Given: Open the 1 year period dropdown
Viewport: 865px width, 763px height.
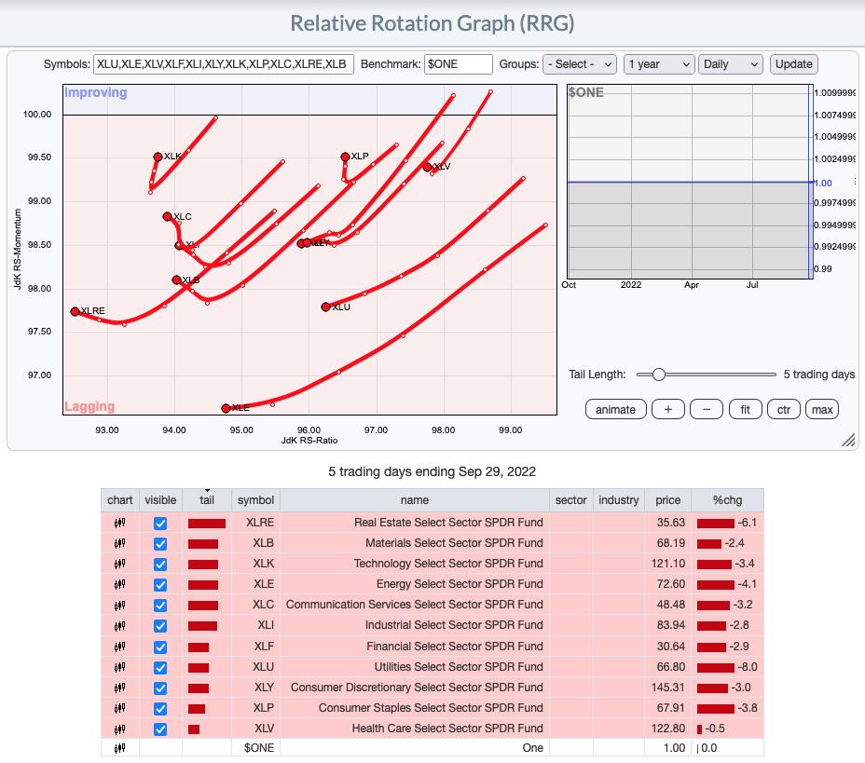Looking at the screenshot, I should [x=659, y=64].
